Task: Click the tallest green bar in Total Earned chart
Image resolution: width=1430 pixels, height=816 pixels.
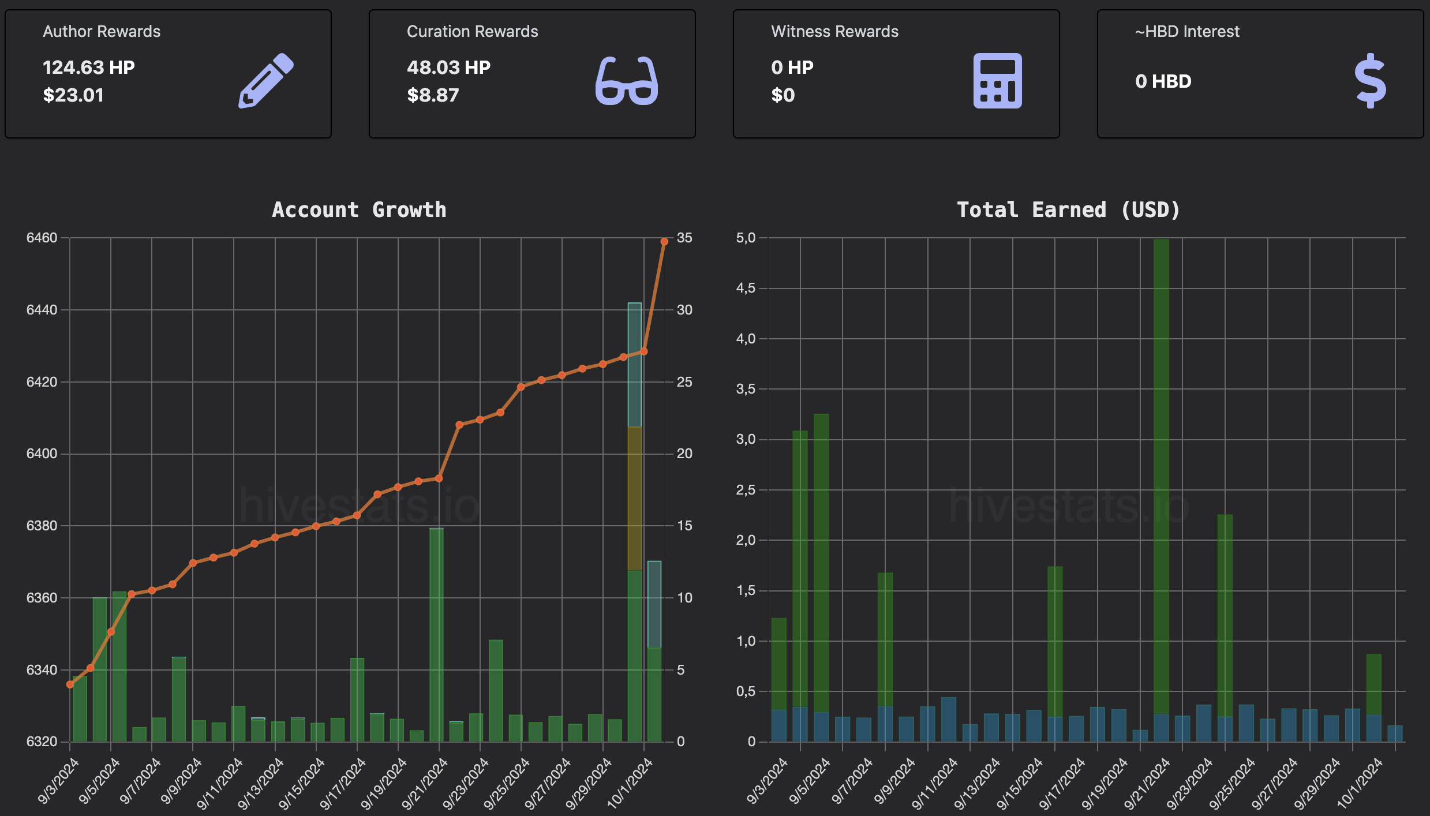Action: [1161, 477]
